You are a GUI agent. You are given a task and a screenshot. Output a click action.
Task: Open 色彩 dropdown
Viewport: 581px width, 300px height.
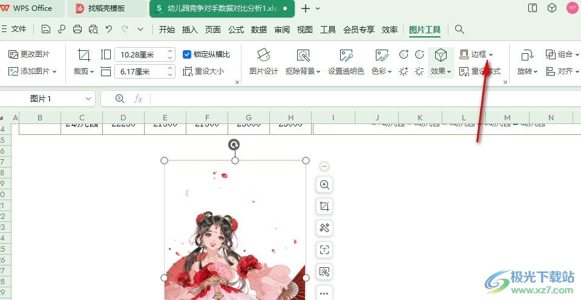coord(390,71)
